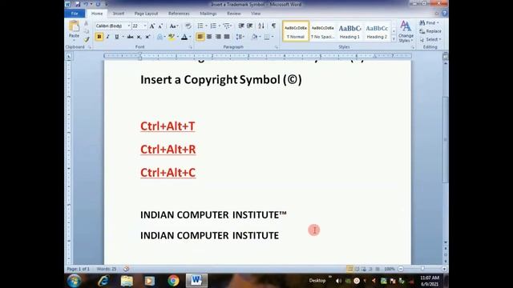
Task: Switch to the Insert tab
Action: (x=118, y=14)
